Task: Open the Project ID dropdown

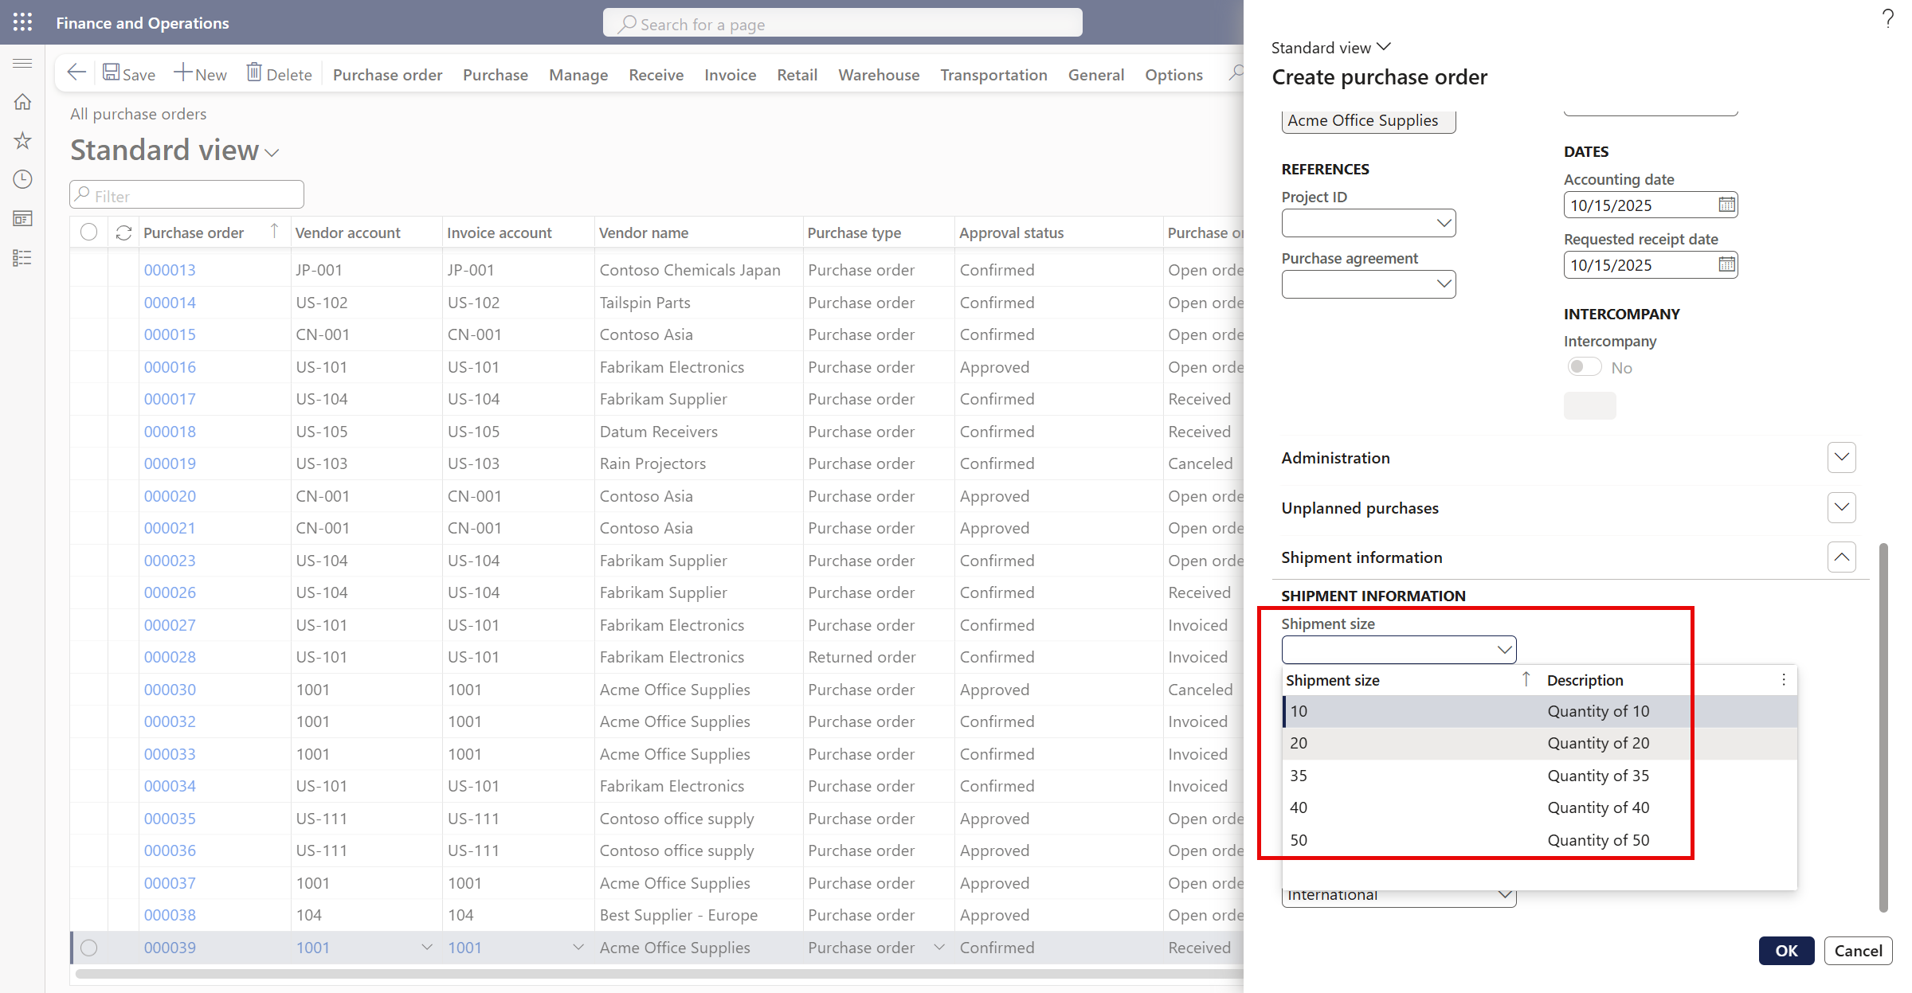Action: [x=1444, y=223]
